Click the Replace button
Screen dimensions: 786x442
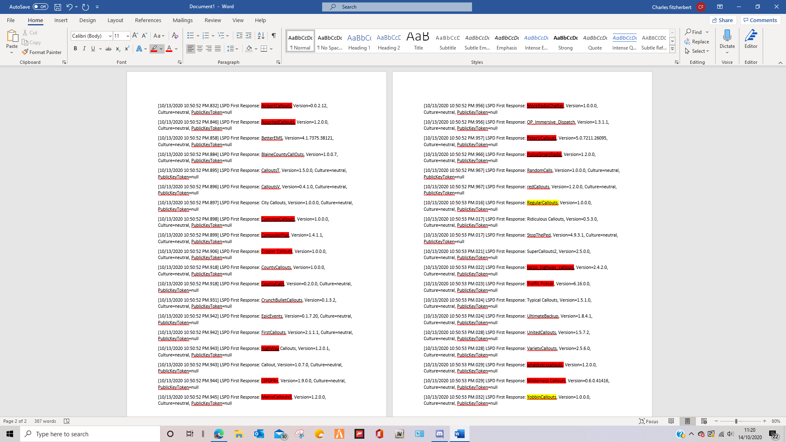697,41
